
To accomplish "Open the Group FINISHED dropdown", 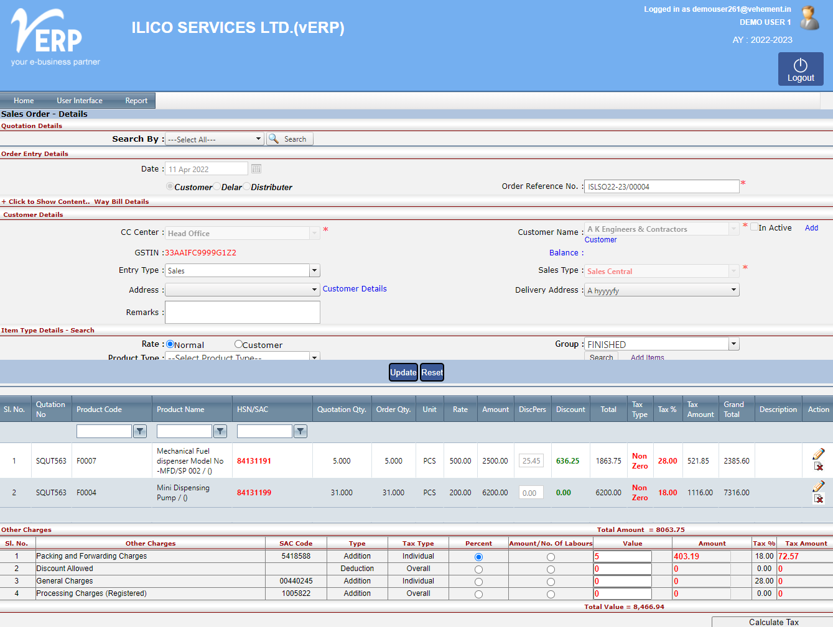I will coord(662,344).
